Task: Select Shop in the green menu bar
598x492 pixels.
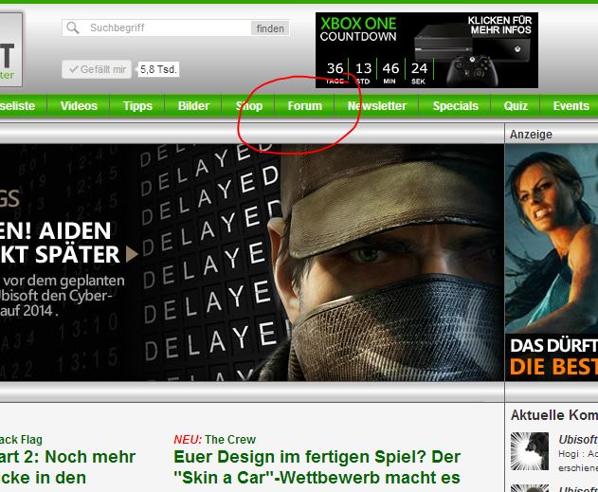Action: 249,106
